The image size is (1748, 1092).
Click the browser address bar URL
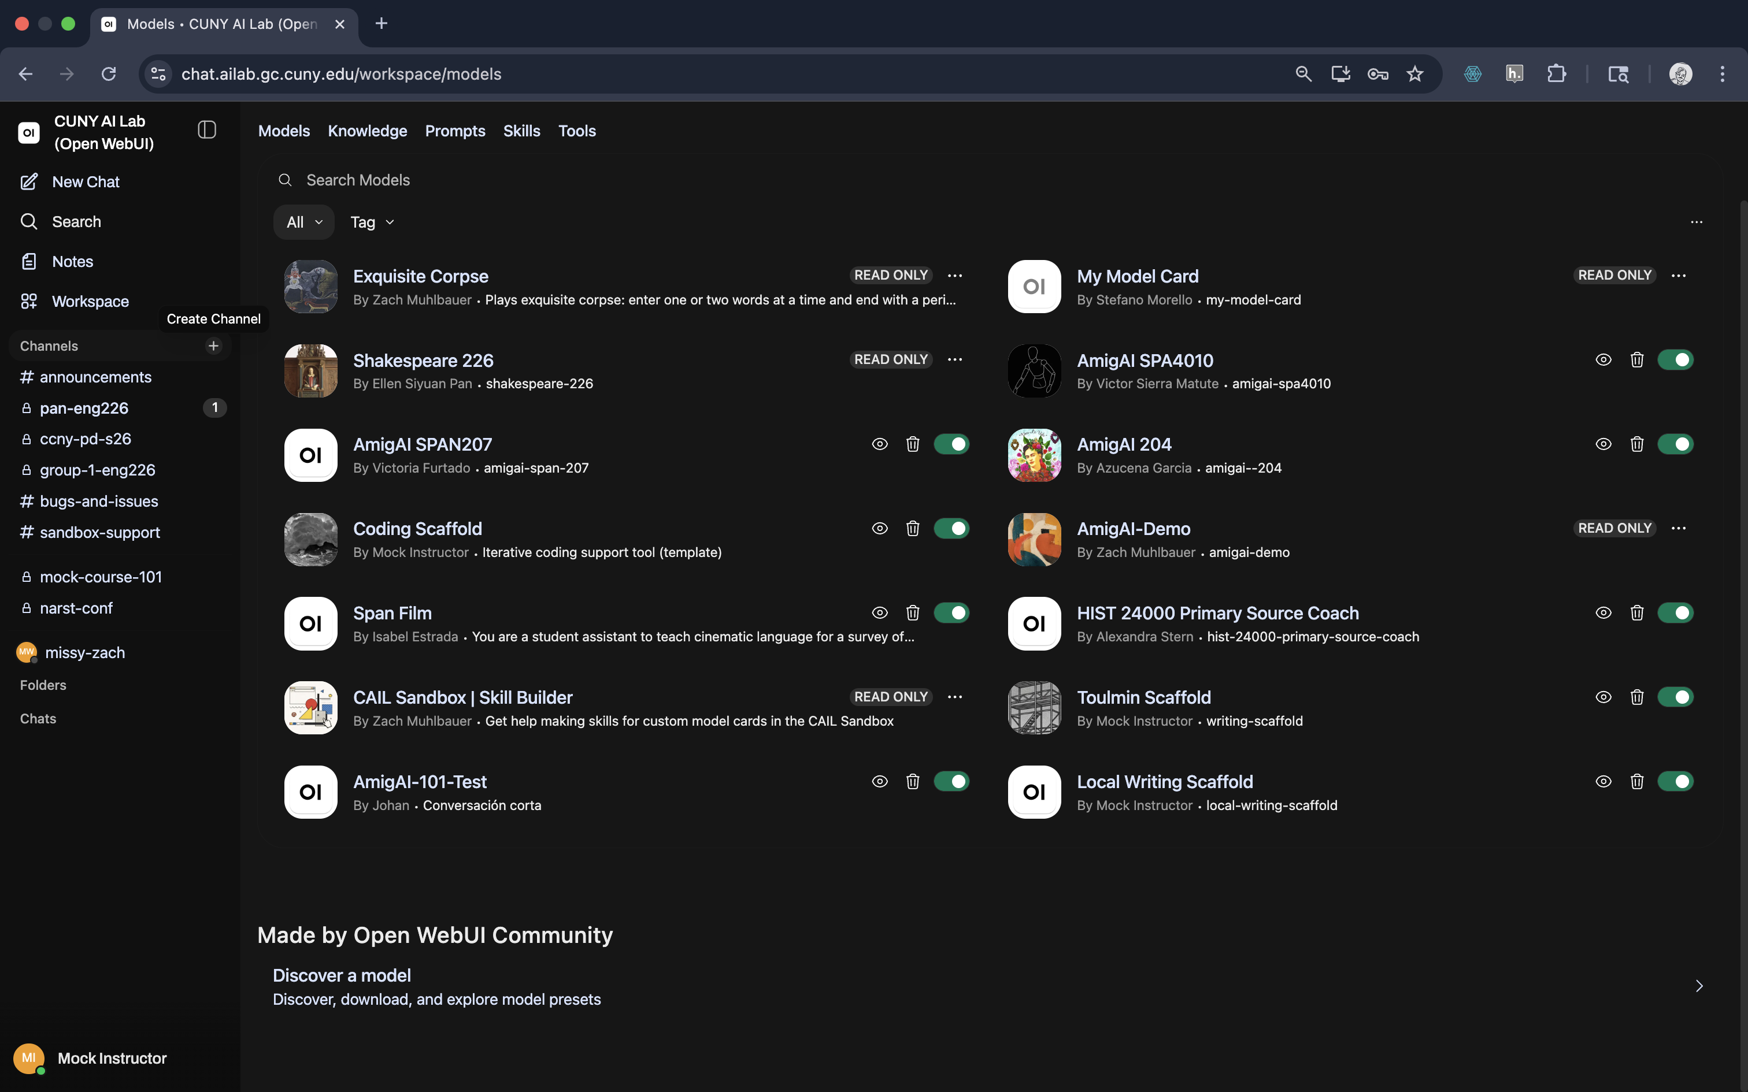coord(341,74)
